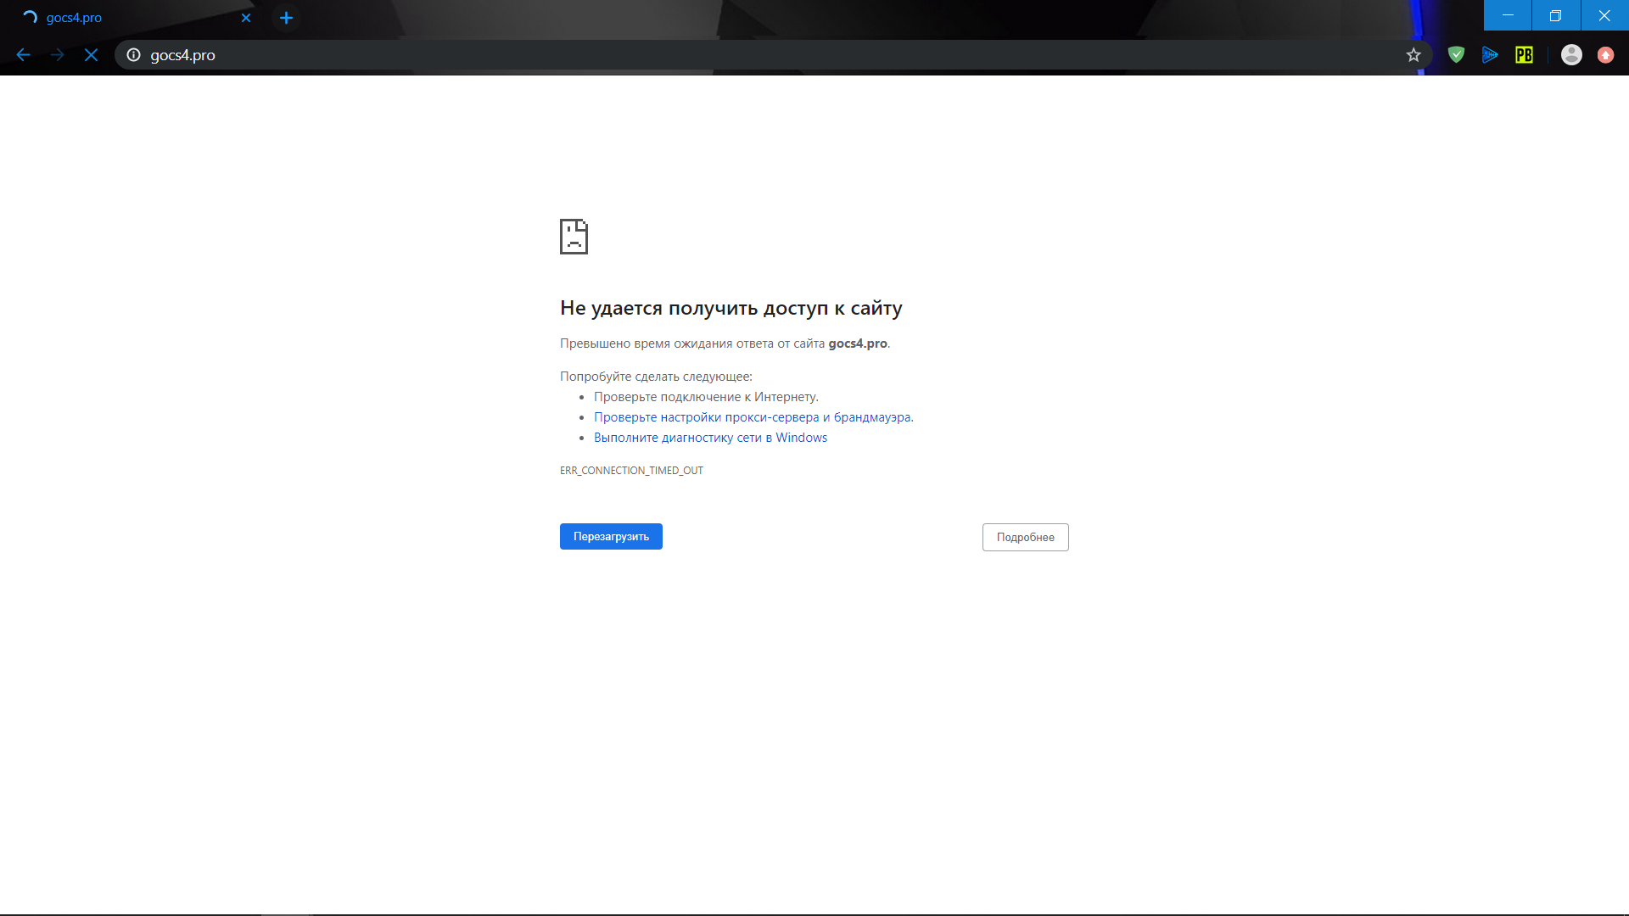Minimize the browser window
The width and height of the screenshot is (1629, 916).
point(1508,15)
